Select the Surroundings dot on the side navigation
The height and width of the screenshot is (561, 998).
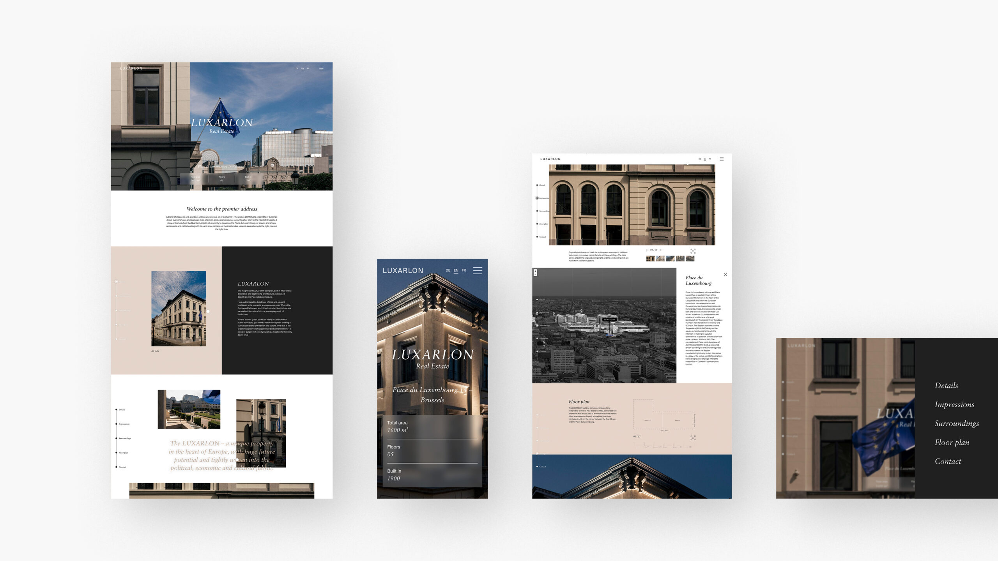[537, 211]
